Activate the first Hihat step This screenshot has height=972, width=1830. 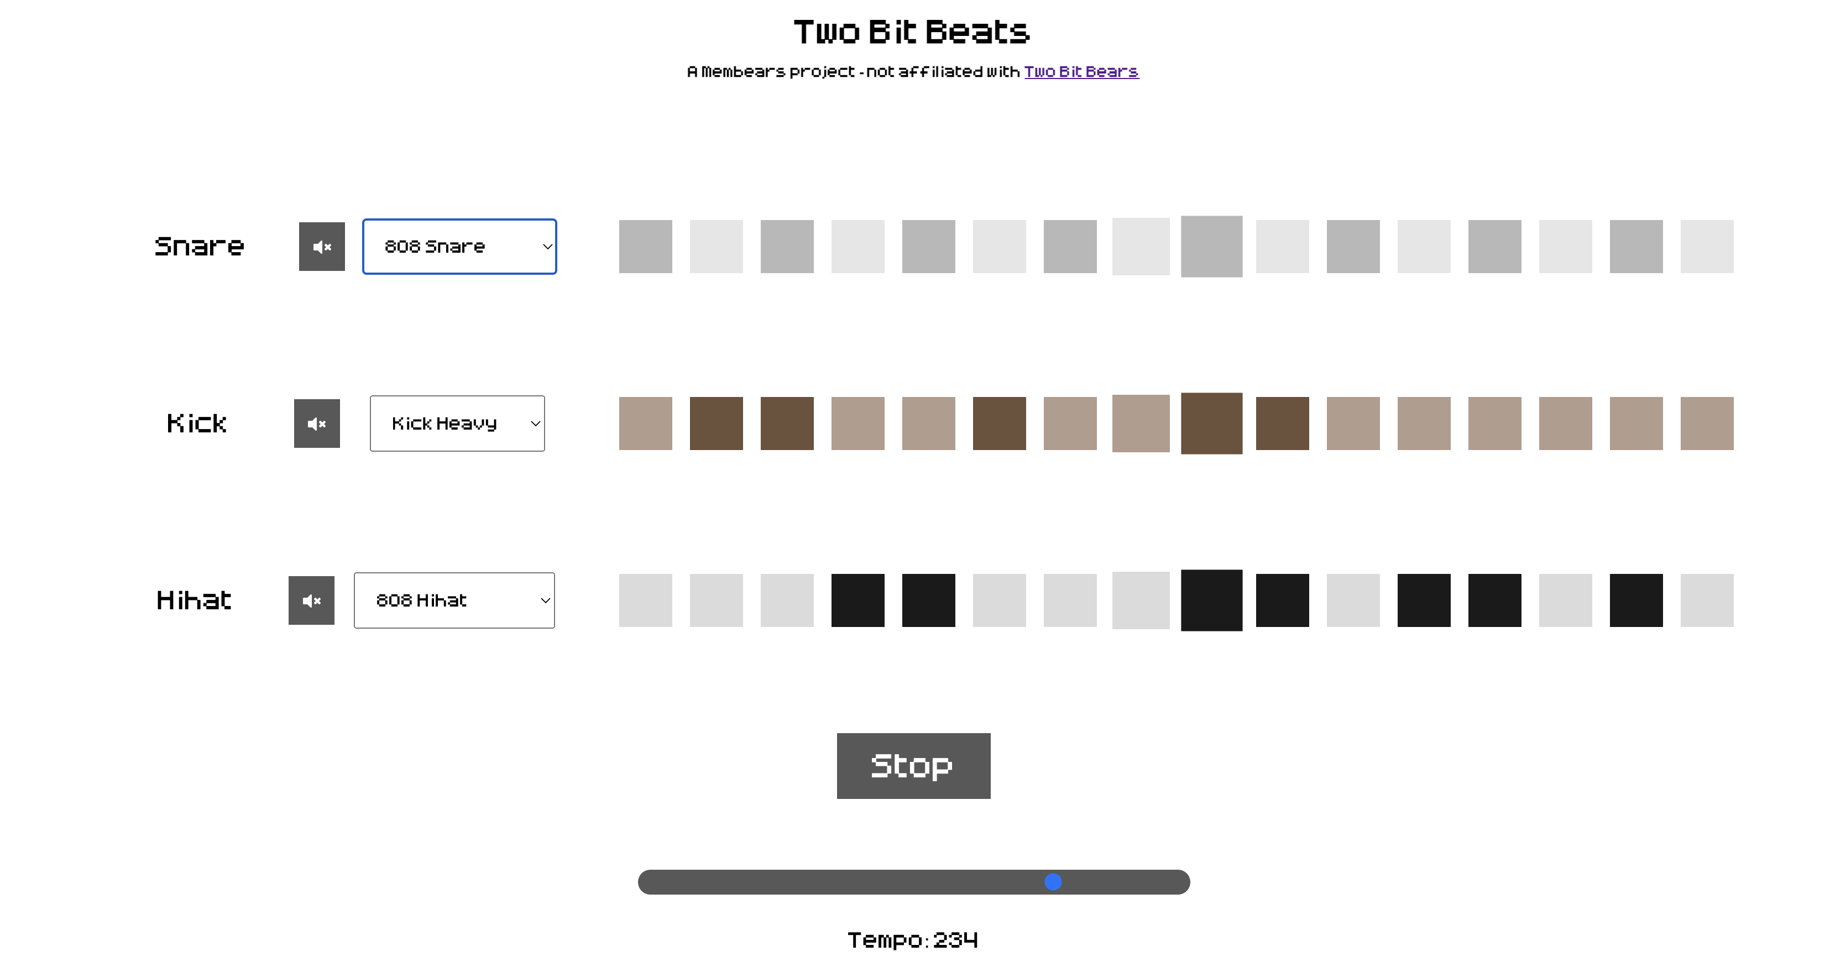645,600
